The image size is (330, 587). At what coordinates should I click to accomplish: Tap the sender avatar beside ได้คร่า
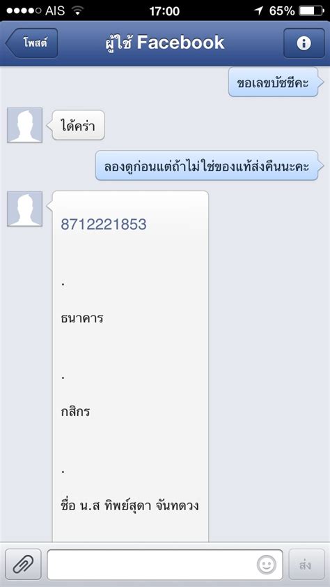pos(24,125)
